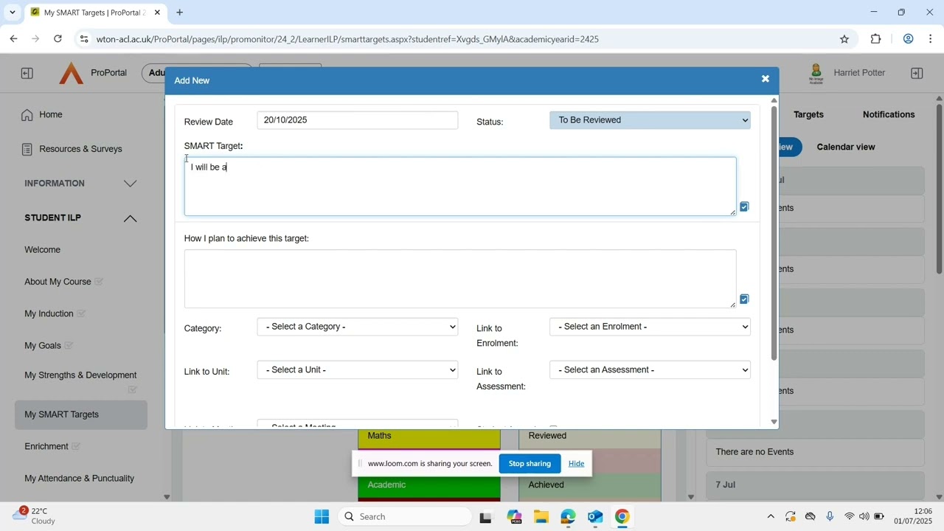The height and width of the screenshot is (531, 944).
Task: Open the Chrome three-dot menu
Action: (931, 39)
